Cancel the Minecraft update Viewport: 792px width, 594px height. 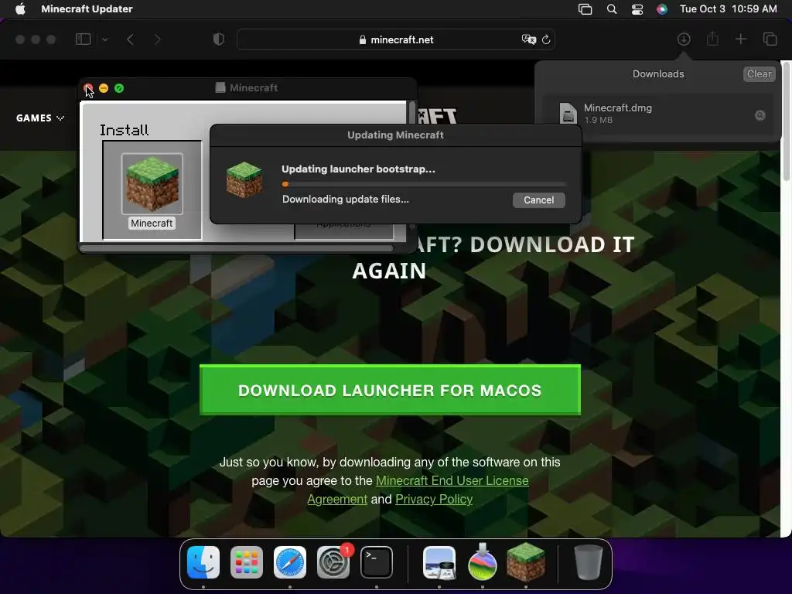(x=538, y=200)
